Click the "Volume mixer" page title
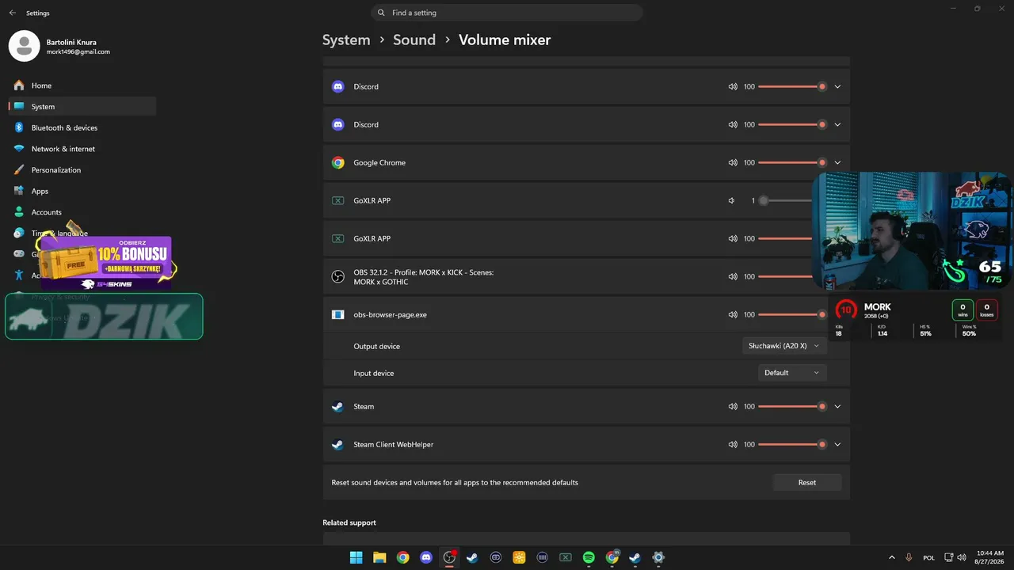 (x=505, y=40)
